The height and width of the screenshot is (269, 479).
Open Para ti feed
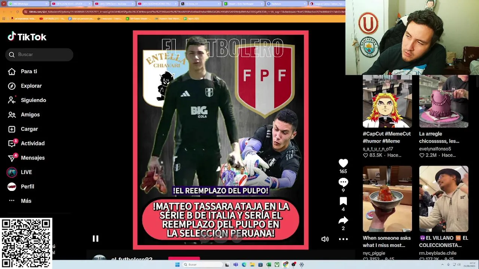point(29,71)
